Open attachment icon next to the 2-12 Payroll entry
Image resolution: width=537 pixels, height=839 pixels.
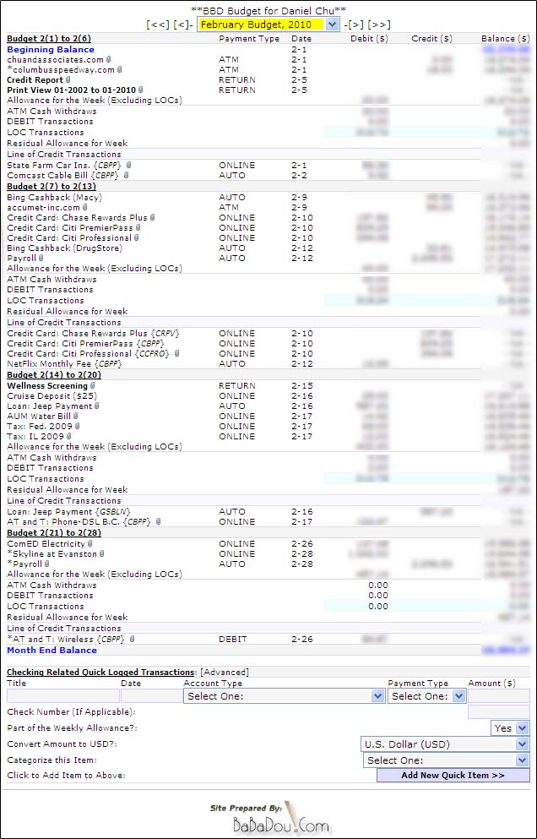pos(41,259)
